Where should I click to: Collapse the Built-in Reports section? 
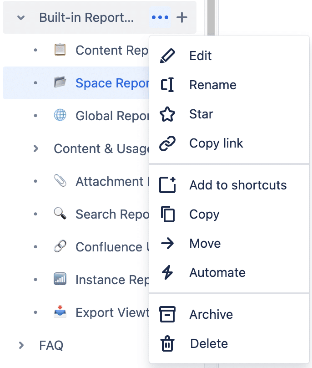point(20,17)
